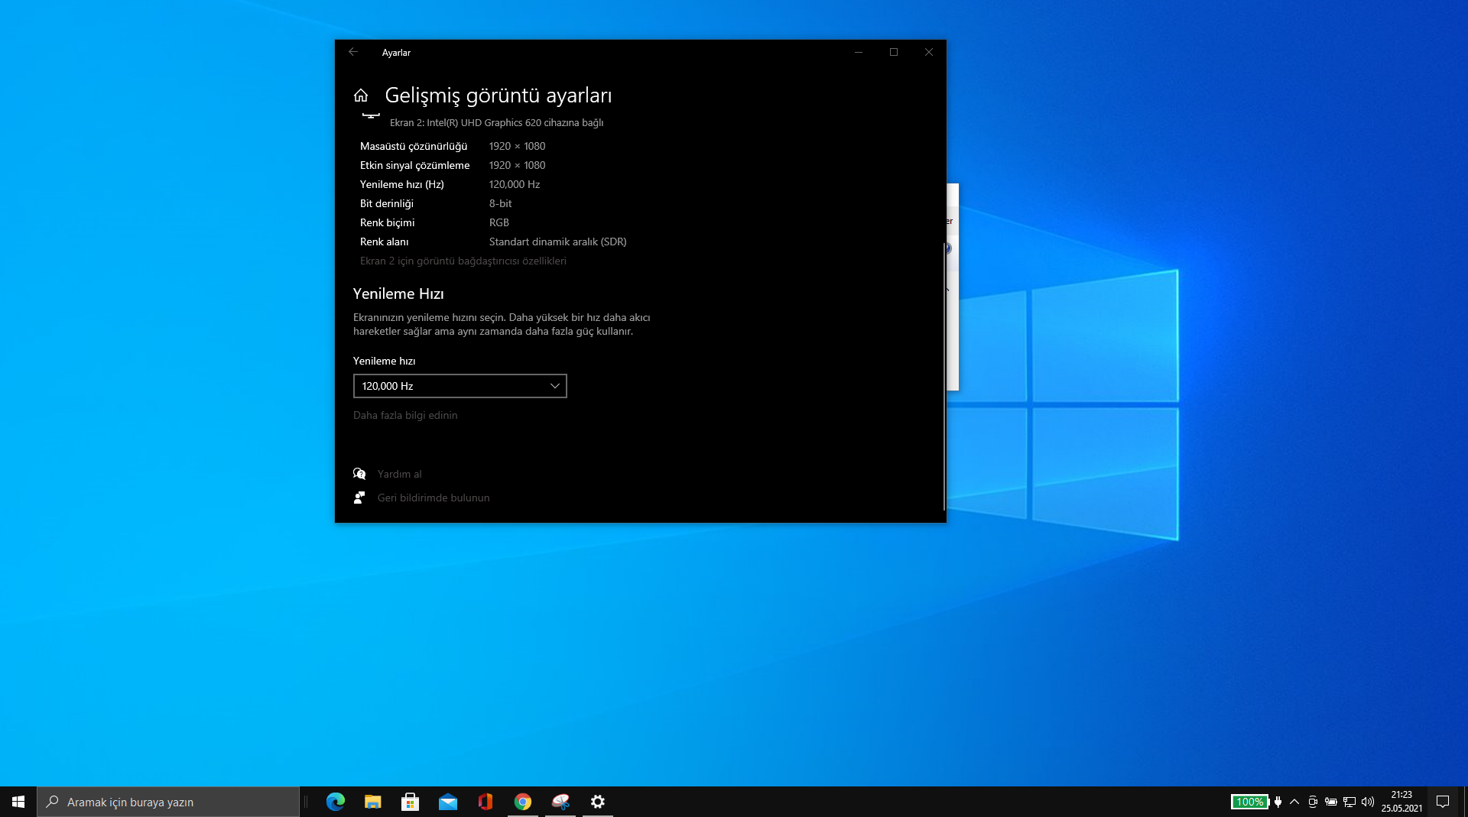Click the Yardım al chat bubble icon
The image size is (1468, 817).
point(359,474)
